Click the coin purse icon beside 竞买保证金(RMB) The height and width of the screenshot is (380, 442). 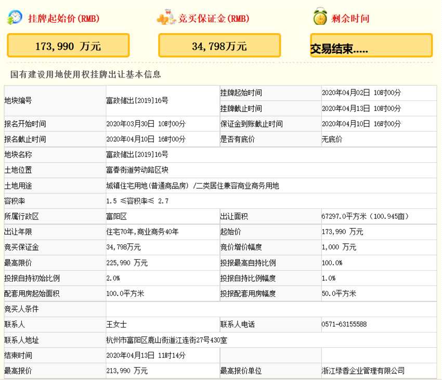[x=165, y=16]
